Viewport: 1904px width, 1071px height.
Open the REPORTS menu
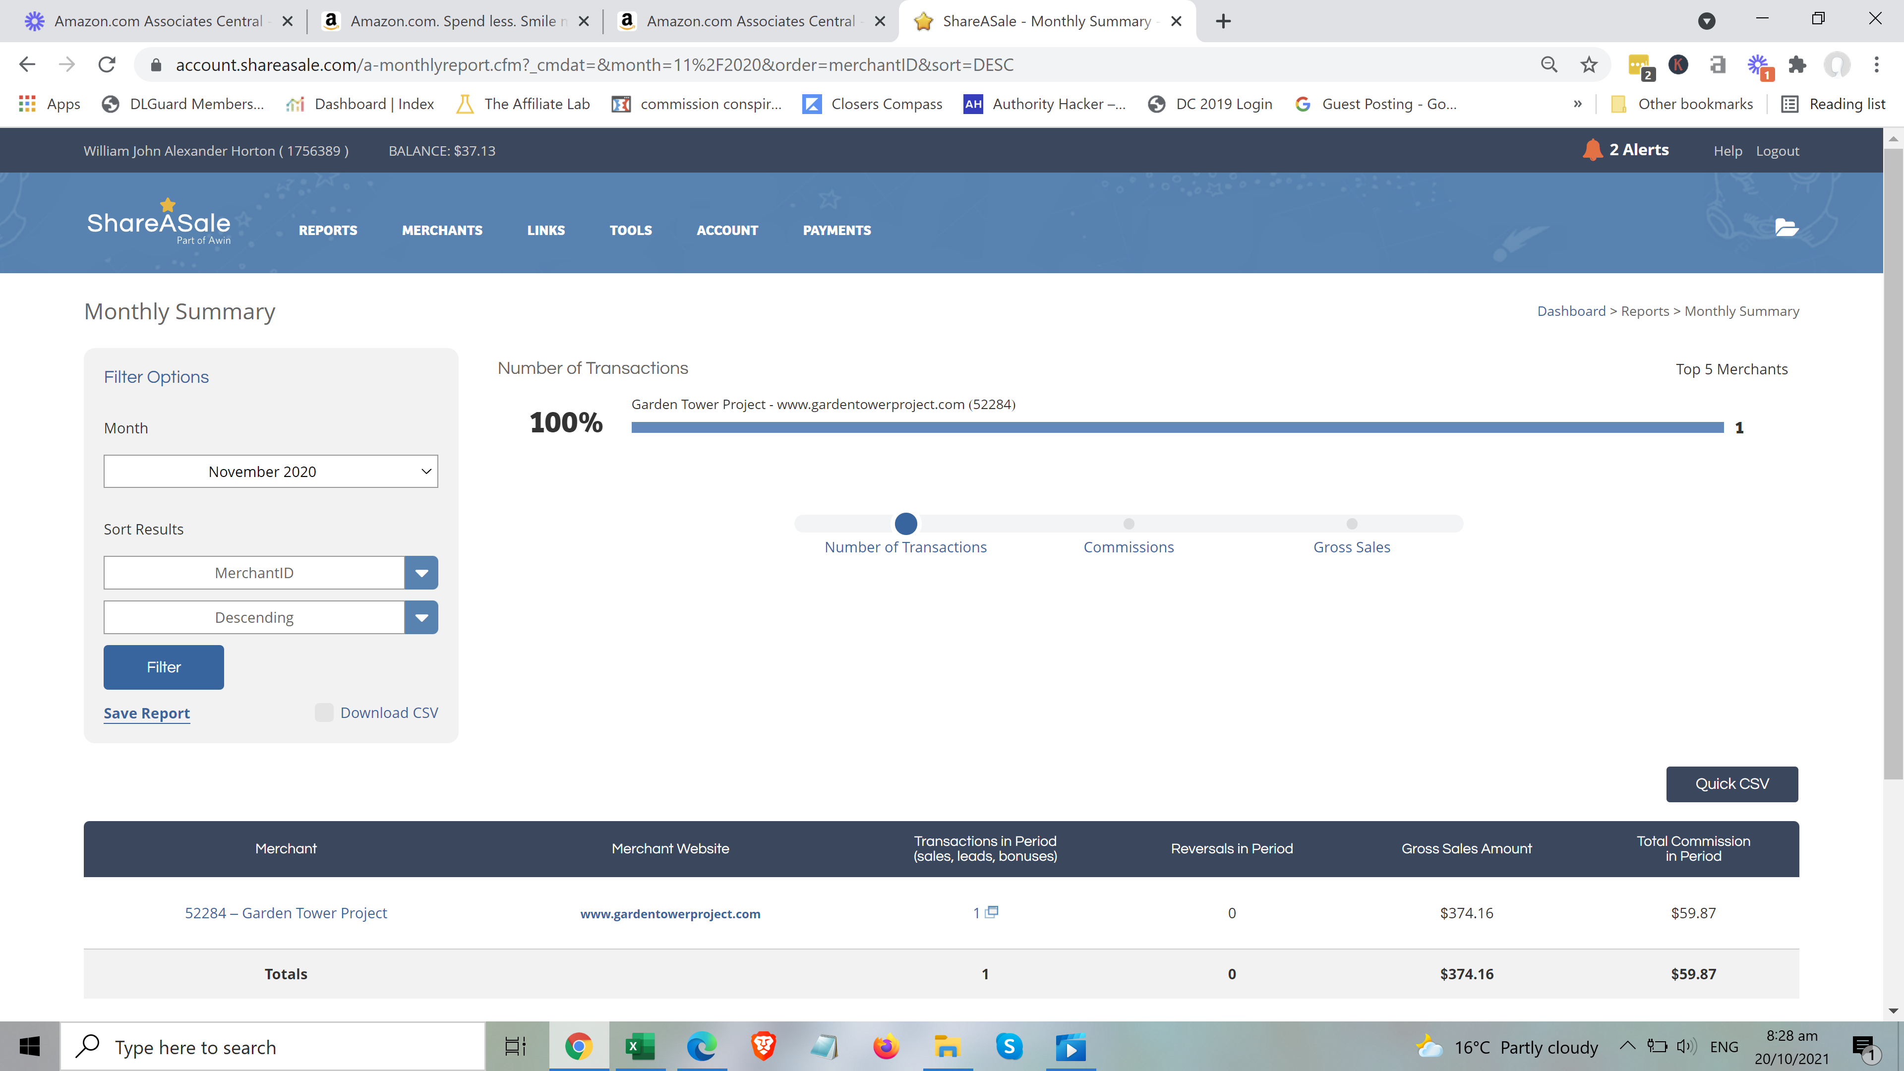click(327, 231)
